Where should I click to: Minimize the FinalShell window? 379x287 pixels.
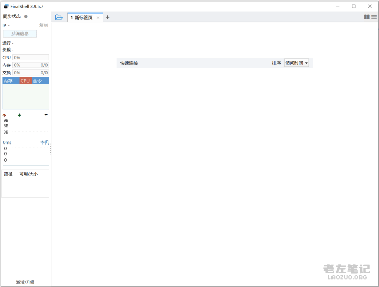point(338,6)
